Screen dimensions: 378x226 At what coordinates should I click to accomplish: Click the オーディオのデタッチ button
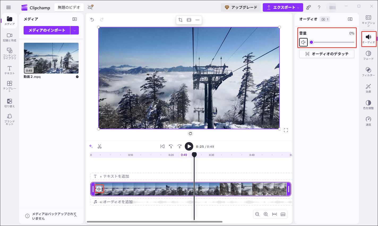pos(327,54)
